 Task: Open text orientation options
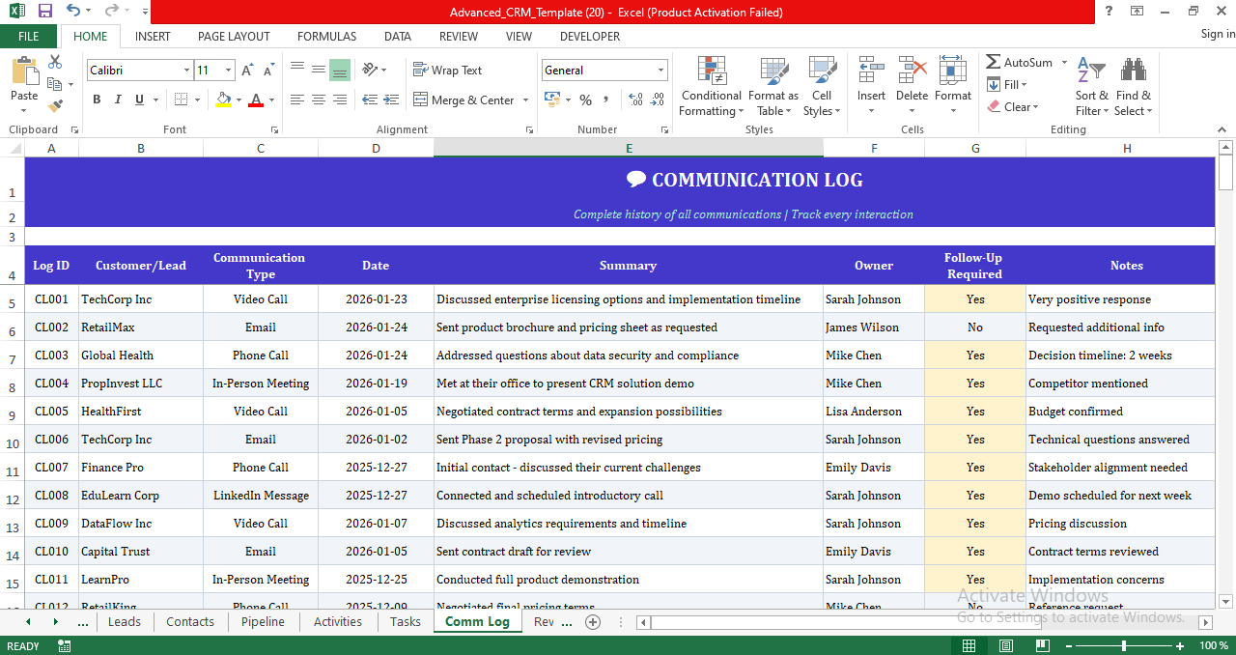[373, 71]
